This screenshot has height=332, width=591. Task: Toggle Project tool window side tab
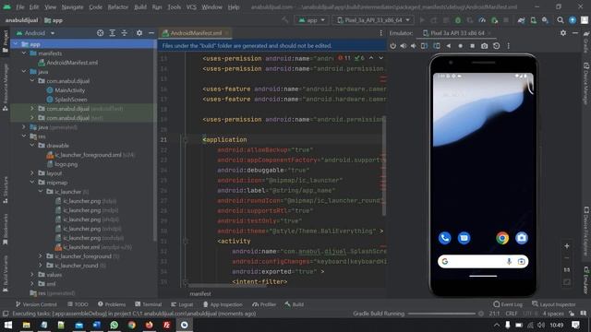(6, 41)
